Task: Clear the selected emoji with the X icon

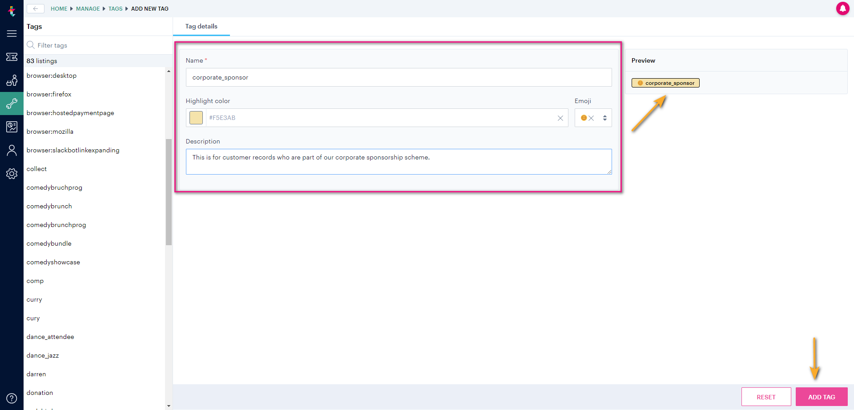Action: tap(592, 118)
